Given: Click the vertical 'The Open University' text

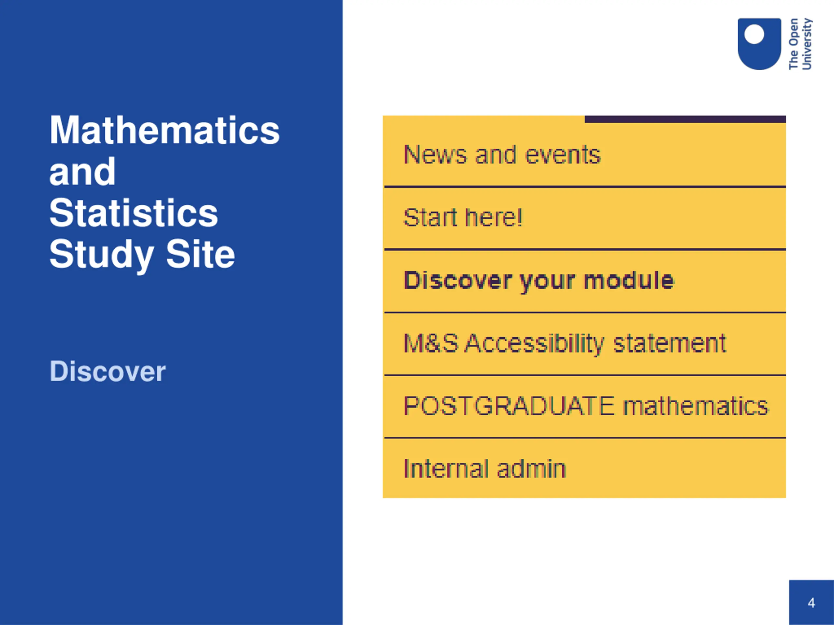Looking at the screenshot, I should [801, 44].
